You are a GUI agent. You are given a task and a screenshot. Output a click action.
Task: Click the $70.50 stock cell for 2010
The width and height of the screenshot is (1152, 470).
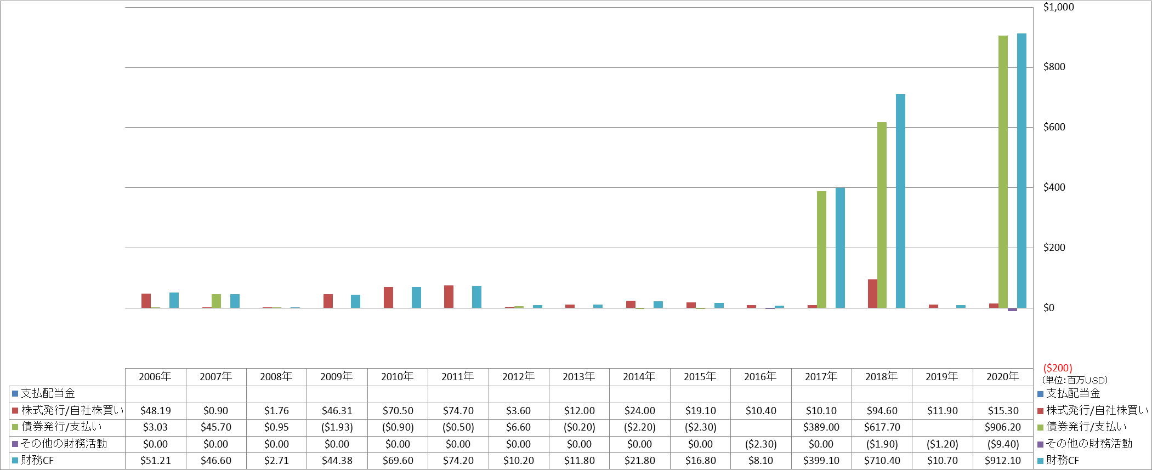pyautogui.click(x=398, y=411)
